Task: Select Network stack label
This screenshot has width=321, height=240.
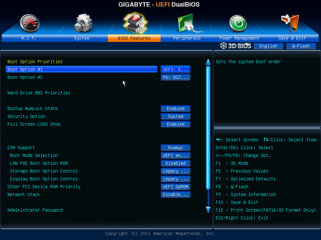Action: click(24, 195)
